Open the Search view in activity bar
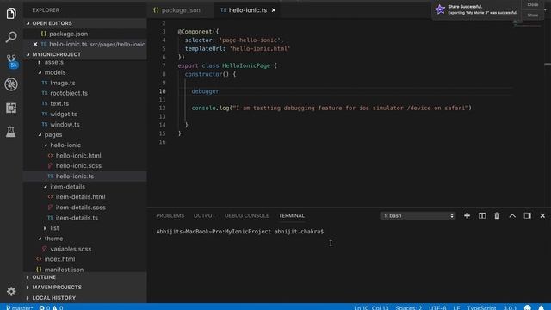The height and width of the screenshot is (310, 551). pos(11,37)
